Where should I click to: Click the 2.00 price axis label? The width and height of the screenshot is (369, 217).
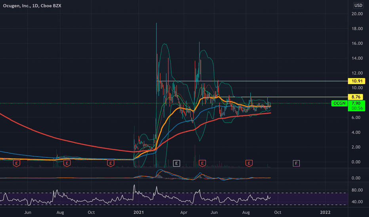pos(356,147)
